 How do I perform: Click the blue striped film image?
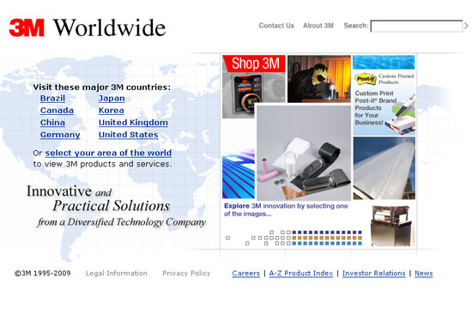[239, 173]
